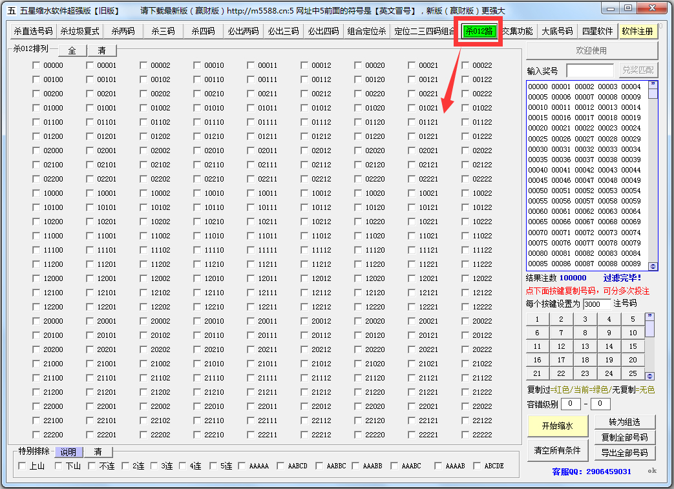Click bottom scroll icon beside number keypad
The height and width of the screenshot is (489, 674).
coord(649,376)
